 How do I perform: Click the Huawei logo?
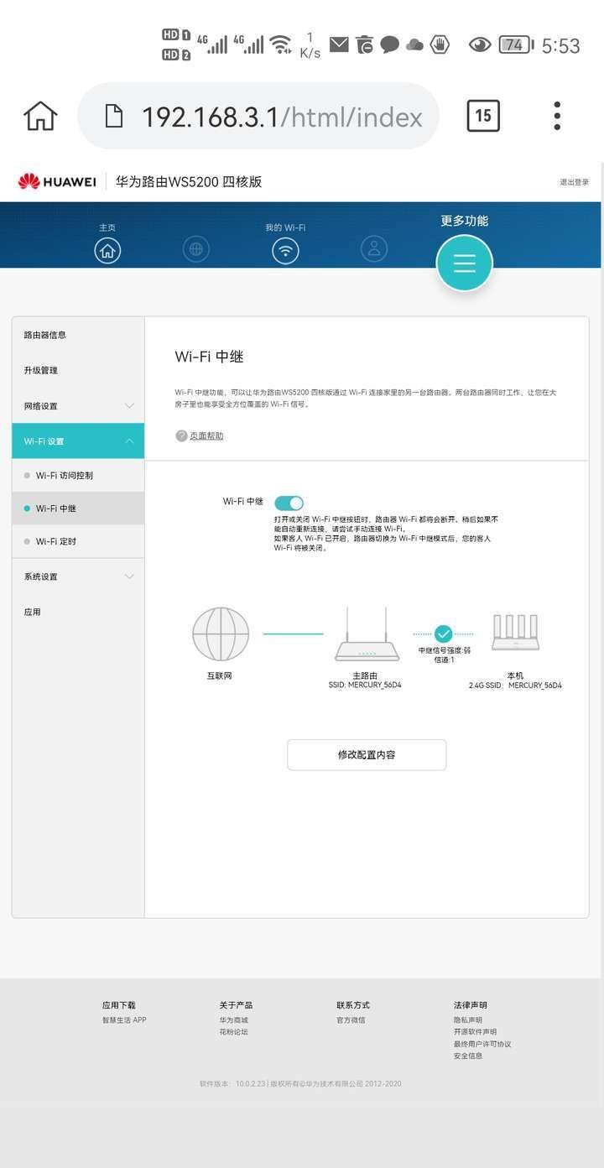pos(57,181)
